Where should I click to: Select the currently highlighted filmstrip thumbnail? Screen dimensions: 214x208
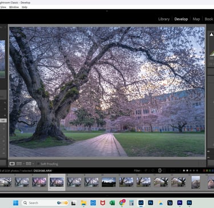[x=56, y=182]
